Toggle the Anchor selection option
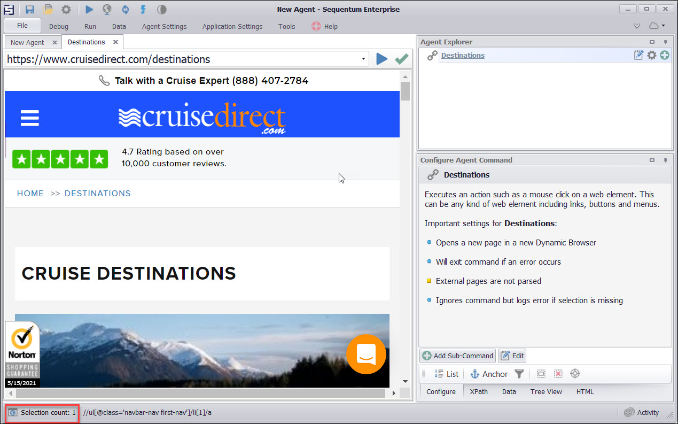Screen dimensions: 678x424 [488, 374]
